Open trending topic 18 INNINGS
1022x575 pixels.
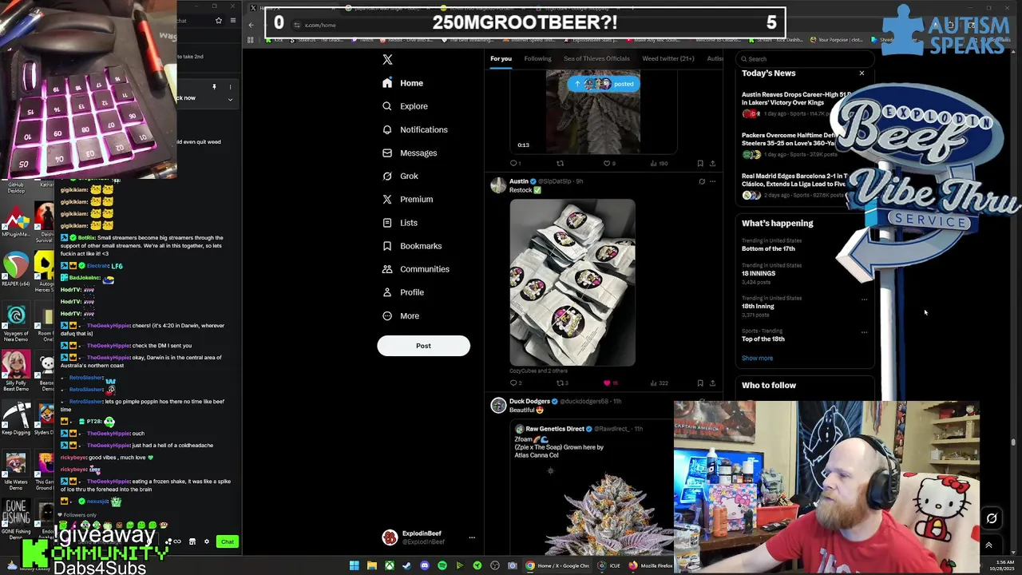759,273
